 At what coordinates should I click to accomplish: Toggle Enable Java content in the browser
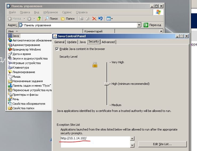57,49
